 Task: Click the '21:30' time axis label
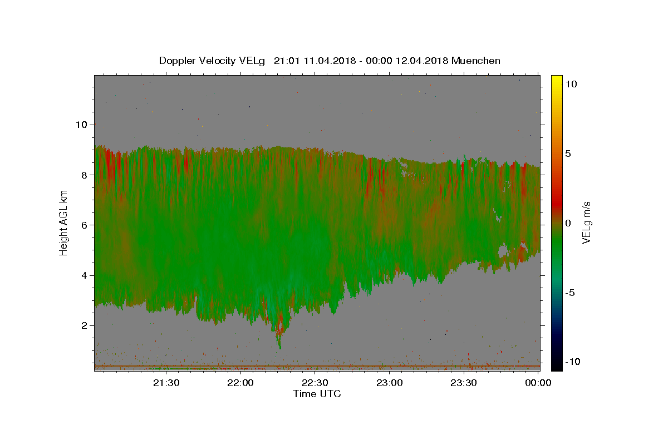click(166, 383)
